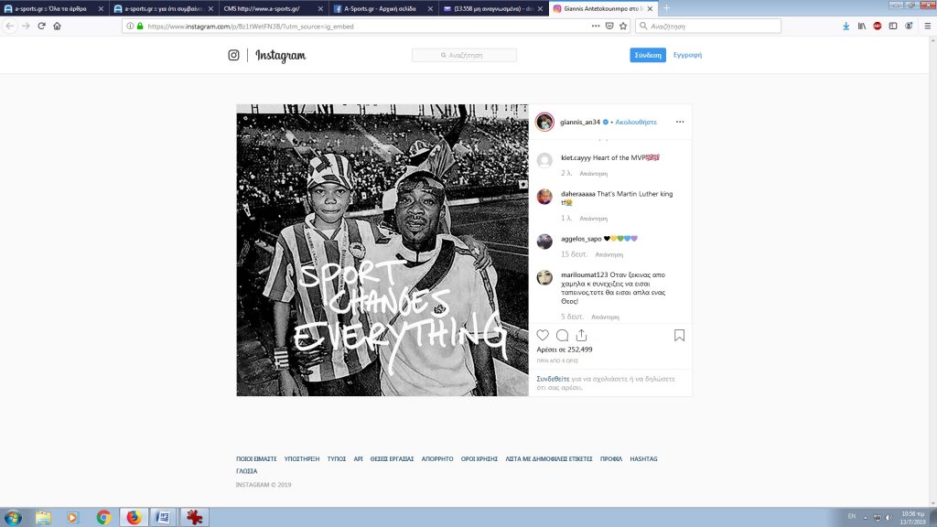Click the Εγγραφή sign-up link

pyautogui.click(x=687, y=55)
